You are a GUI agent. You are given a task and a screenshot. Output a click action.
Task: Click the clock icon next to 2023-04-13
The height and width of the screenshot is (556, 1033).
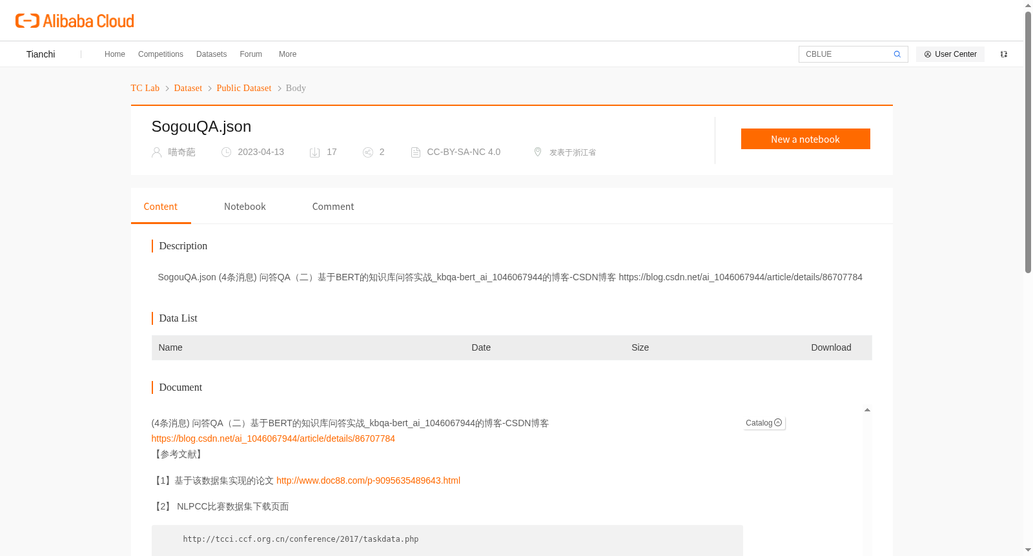tap(226, 152)
